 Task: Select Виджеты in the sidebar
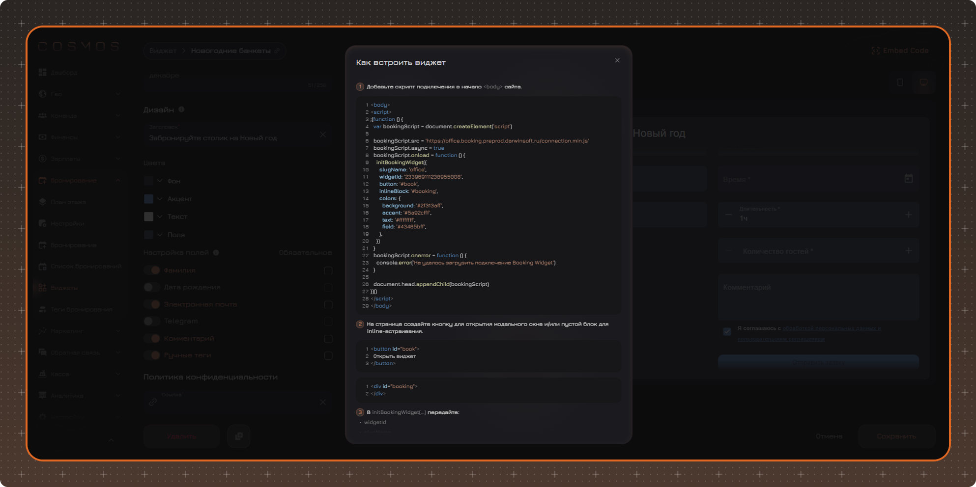pyautogui.click(x=58, y=288)
